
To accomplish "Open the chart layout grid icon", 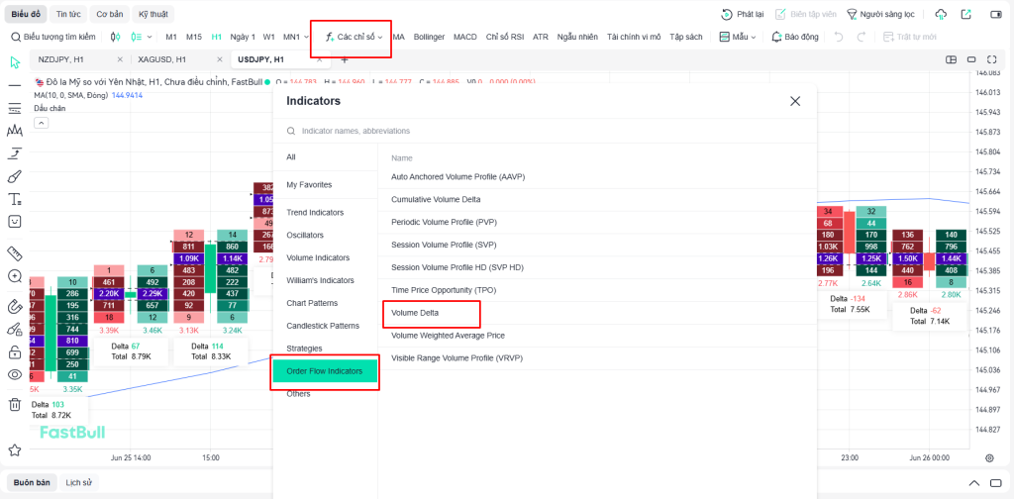I will [x=951, y=59].
